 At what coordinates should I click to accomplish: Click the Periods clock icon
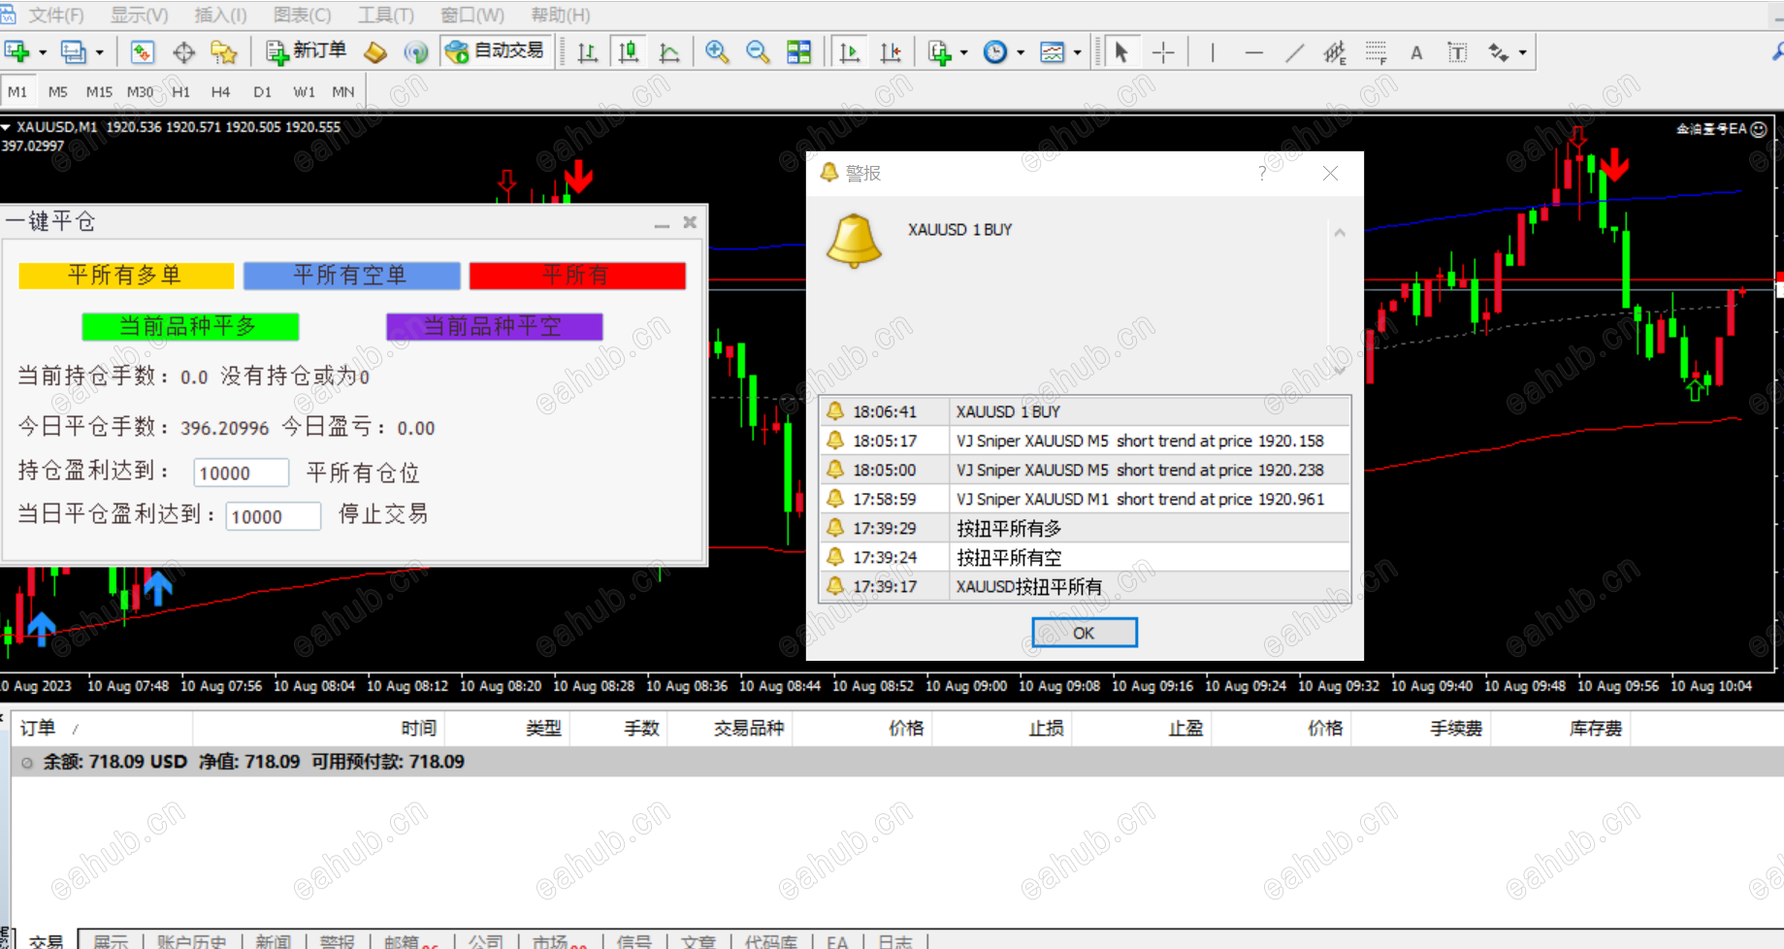click(995, 52)
